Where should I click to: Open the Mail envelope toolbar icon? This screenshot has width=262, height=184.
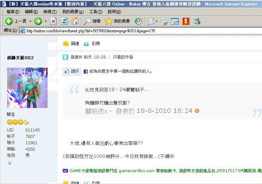pyautogui.click(x=151, y=21)
